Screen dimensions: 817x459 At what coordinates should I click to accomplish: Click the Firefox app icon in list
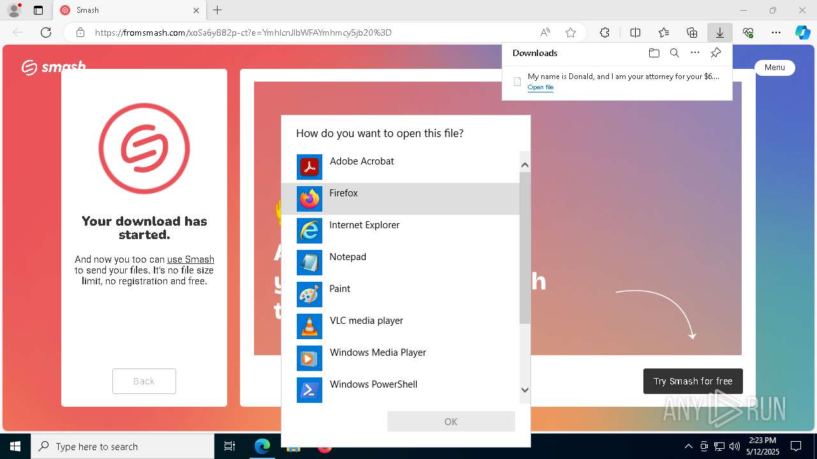click(x=310, y=199)
